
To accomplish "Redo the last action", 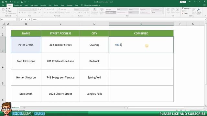I will click(10, 2).
